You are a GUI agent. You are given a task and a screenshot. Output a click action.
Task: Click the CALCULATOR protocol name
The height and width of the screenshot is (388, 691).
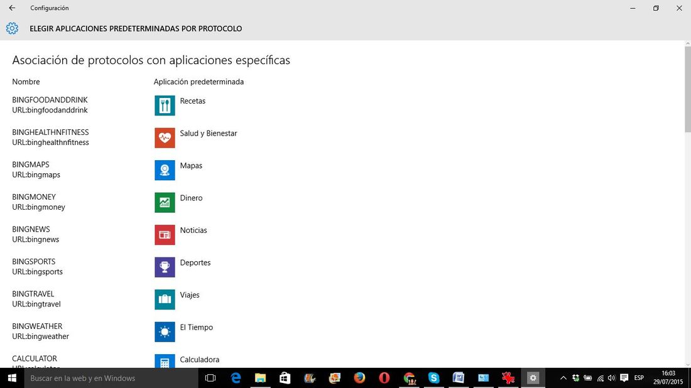pyautogui.click(x=35, y=358)
